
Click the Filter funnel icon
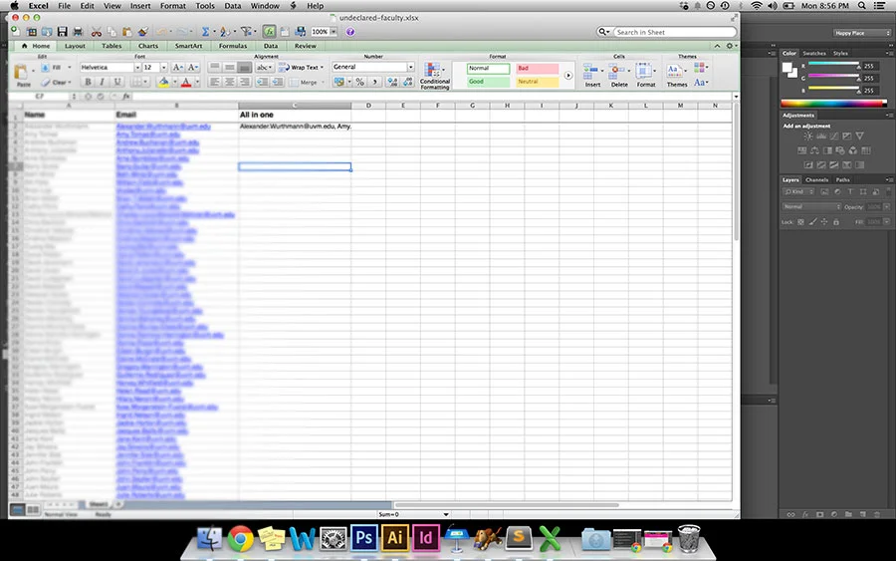point(246,32)
